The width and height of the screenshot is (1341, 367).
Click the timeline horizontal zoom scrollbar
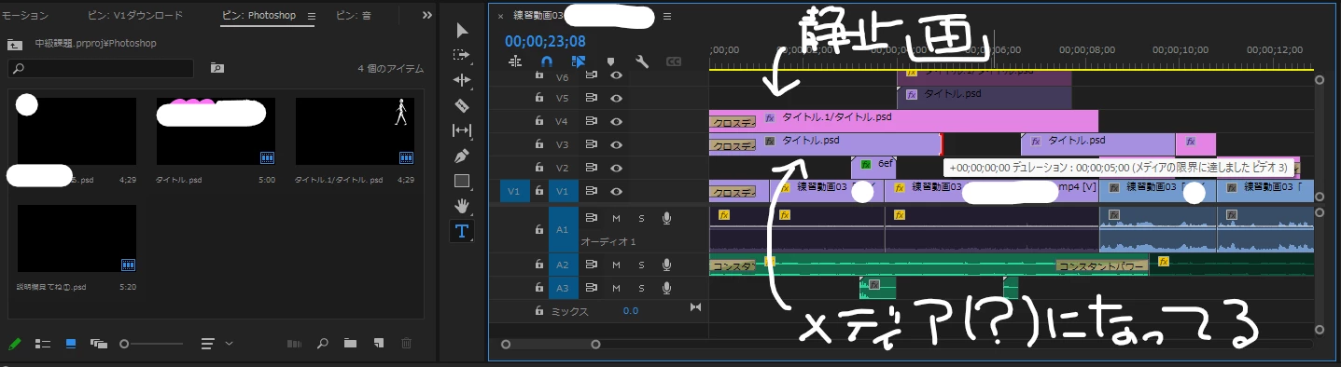[x=551, y=345]
